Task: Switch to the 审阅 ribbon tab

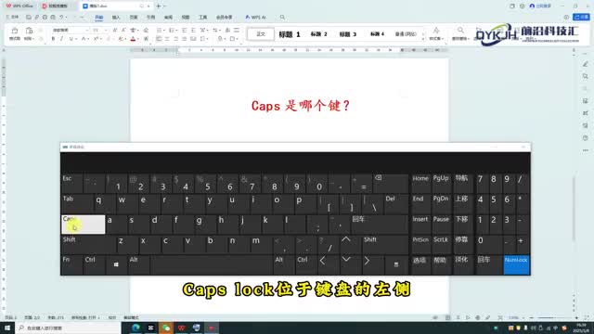Action: 168,17
